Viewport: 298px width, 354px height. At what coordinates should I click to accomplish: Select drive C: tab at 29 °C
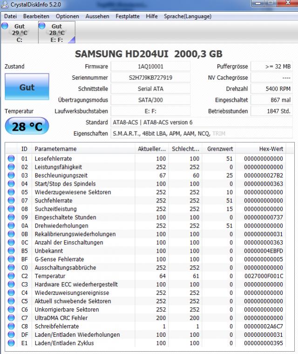[19, 33]
